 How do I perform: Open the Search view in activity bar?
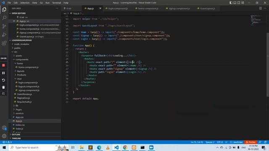click(4, 18)
